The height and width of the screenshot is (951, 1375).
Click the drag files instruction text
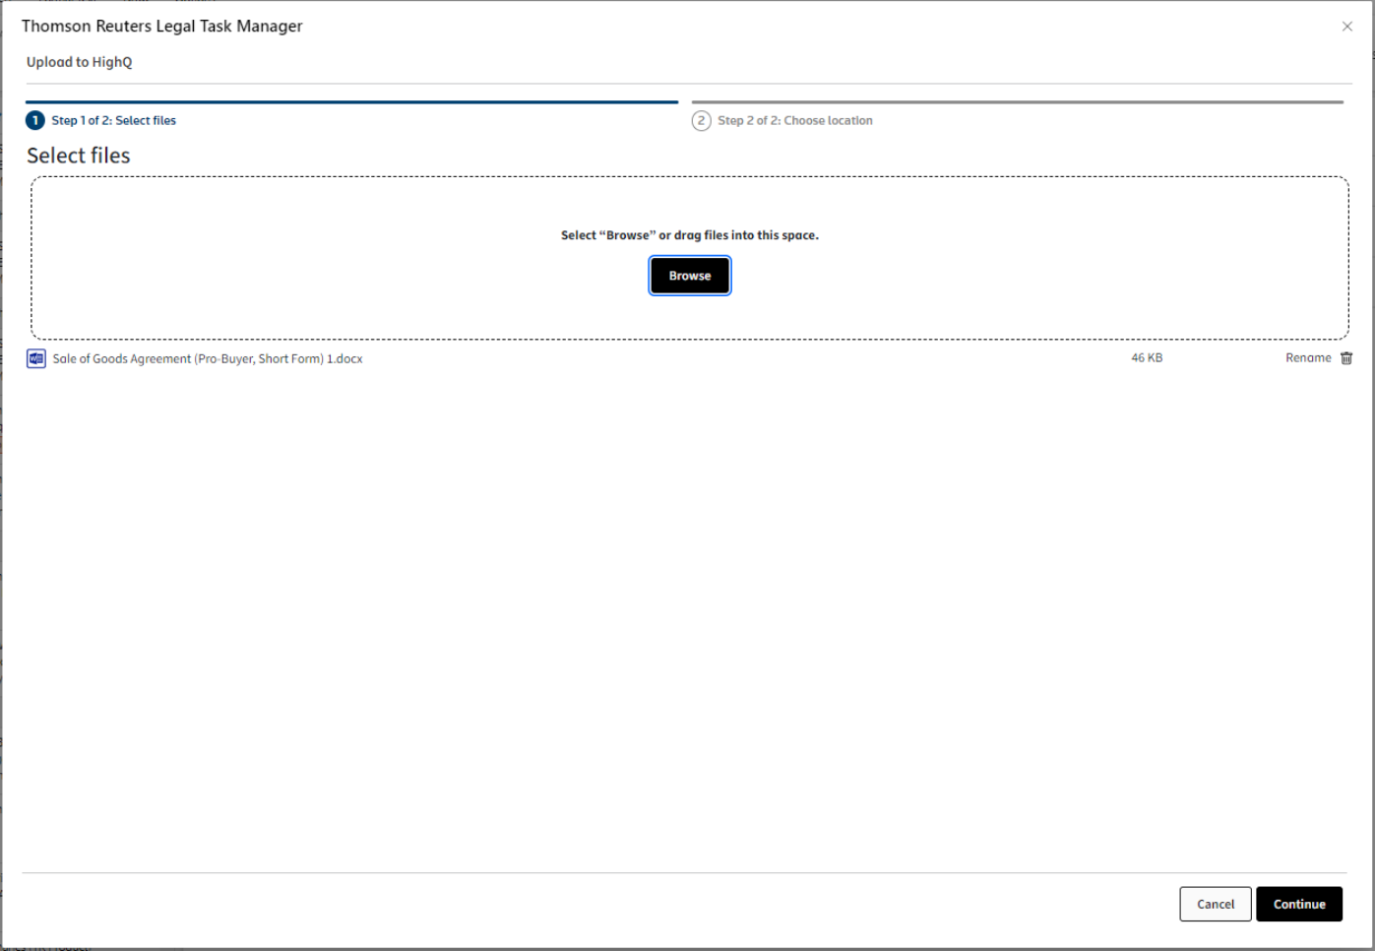689,235
